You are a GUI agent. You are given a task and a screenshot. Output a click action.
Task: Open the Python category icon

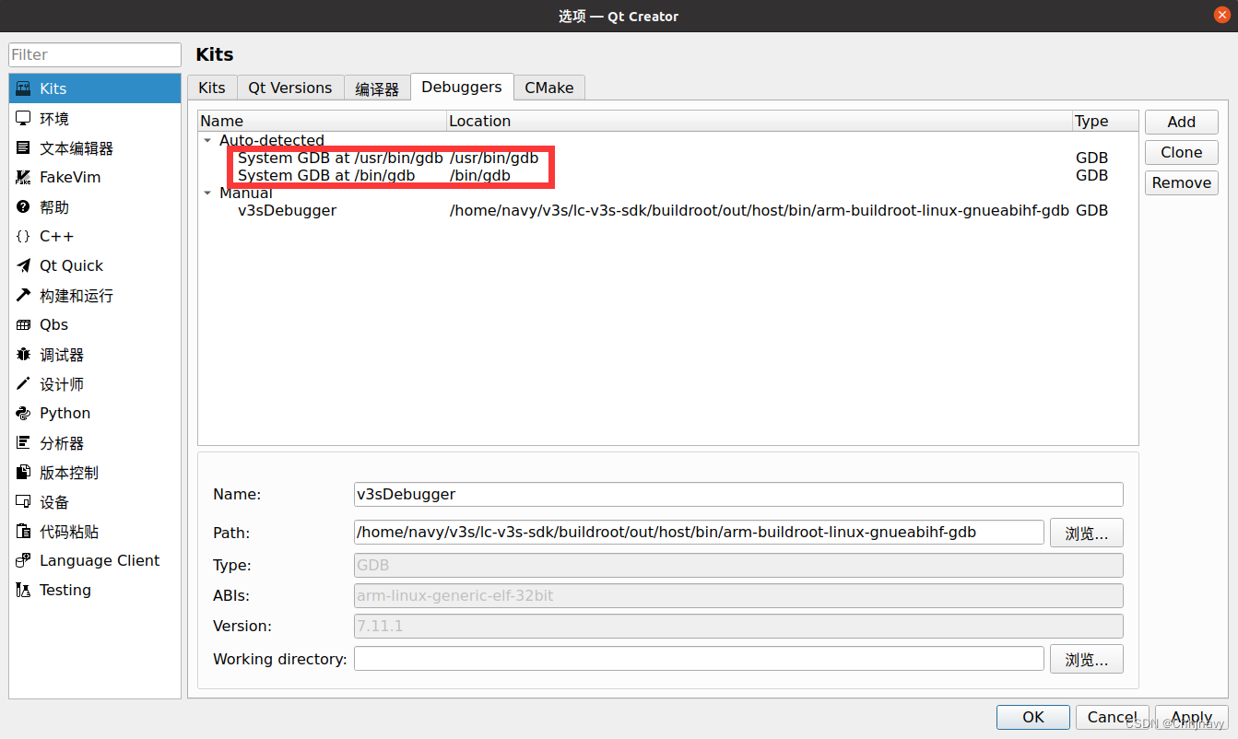tap(24, 413)
